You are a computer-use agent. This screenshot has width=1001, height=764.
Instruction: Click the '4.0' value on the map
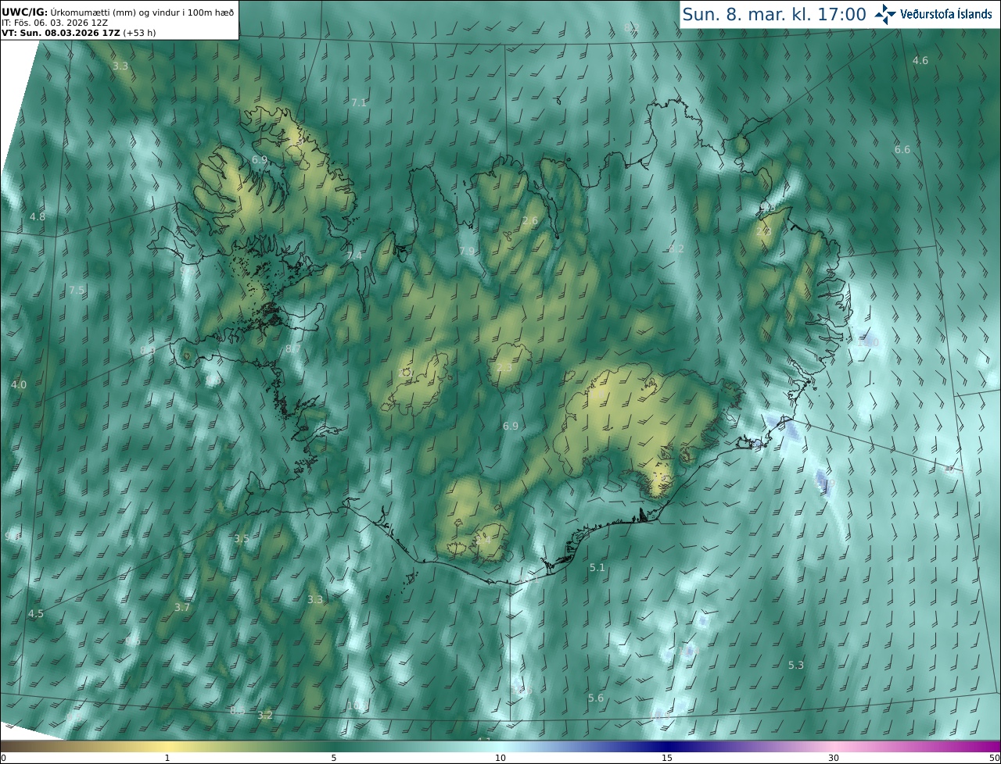coord(19,384)
